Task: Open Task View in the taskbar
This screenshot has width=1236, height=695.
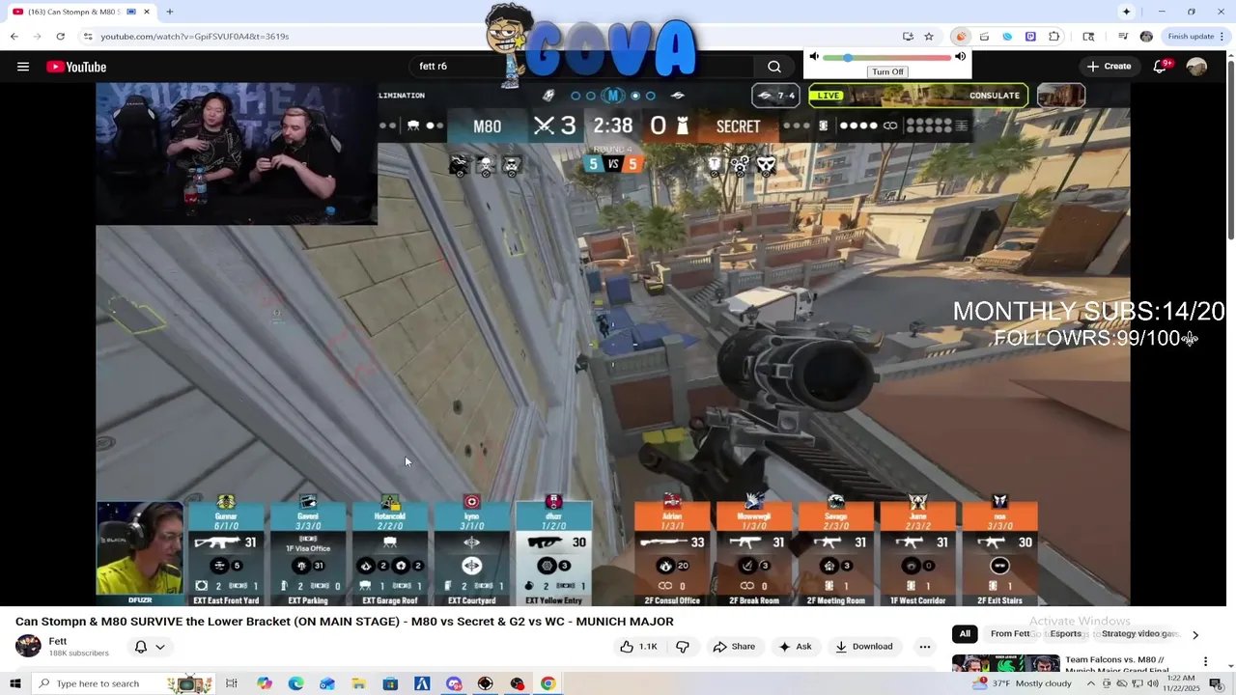Action: (232, 683)
